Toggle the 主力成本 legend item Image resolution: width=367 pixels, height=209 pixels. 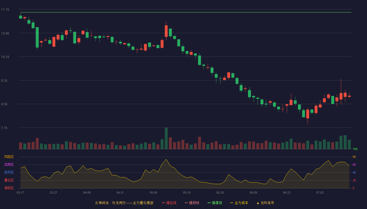point(239,203)
